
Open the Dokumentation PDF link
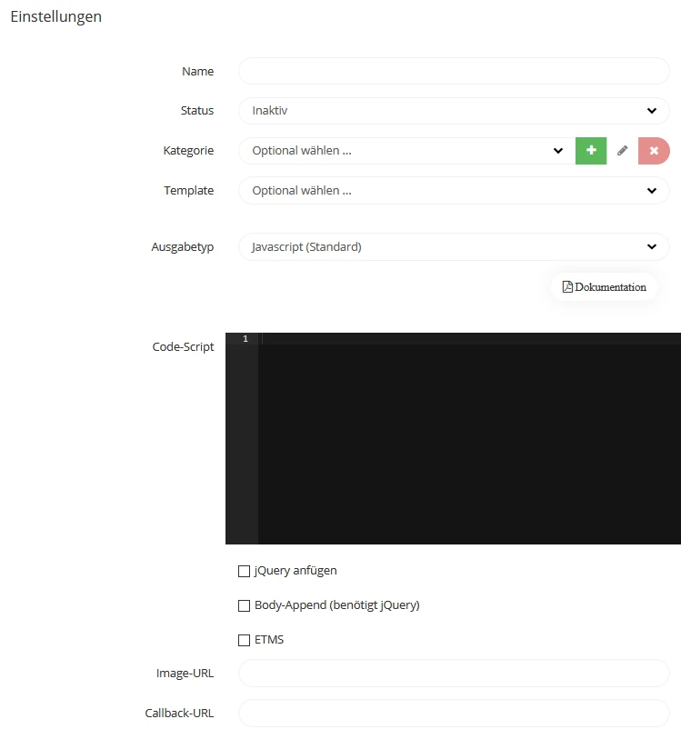pyautogui.click(x=604, y=287)
